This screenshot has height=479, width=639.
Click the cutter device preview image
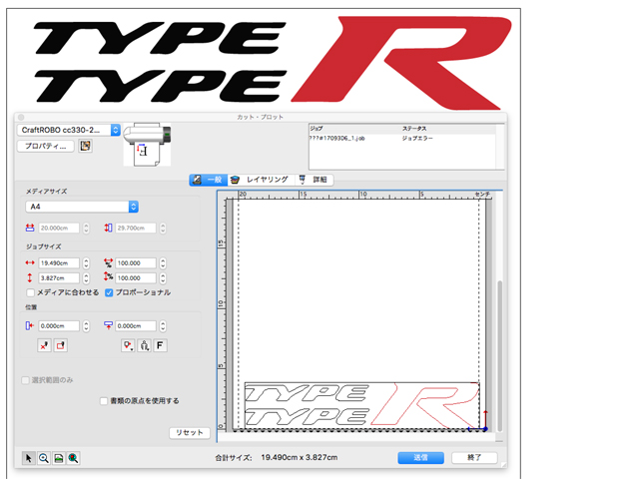pyautogui.click(x=148, y=144)
